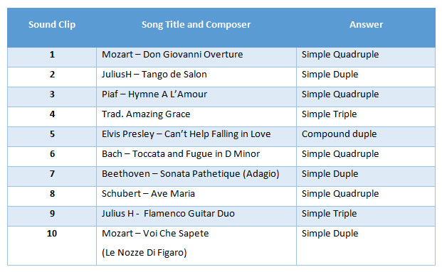
Task: Select sound clip number 10 cell
Action: click(52, 246)
